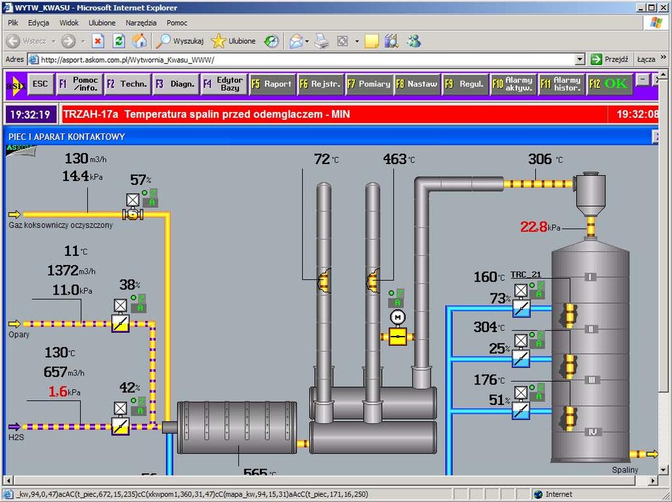
Task: Open the History icon in the IE toolbar
Action: click(271, 41)
